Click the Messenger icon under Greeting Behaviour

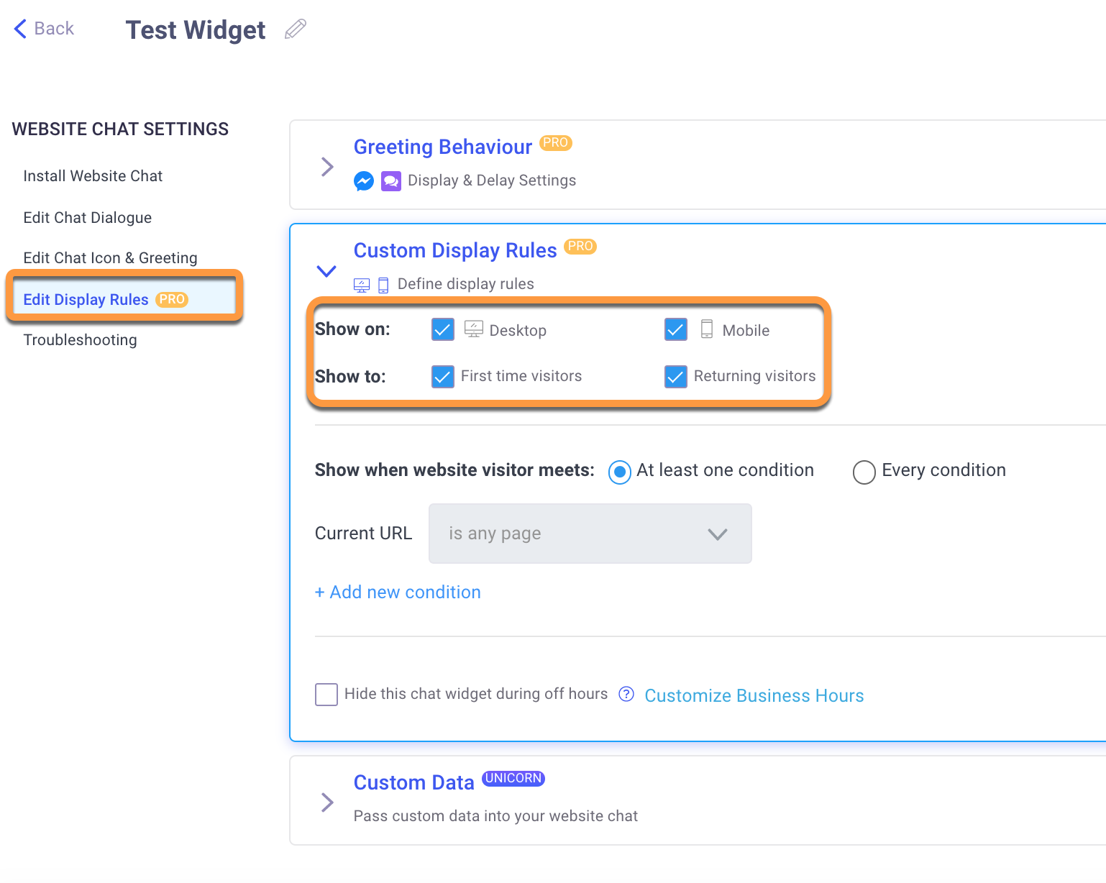click(x=364, y=181)
